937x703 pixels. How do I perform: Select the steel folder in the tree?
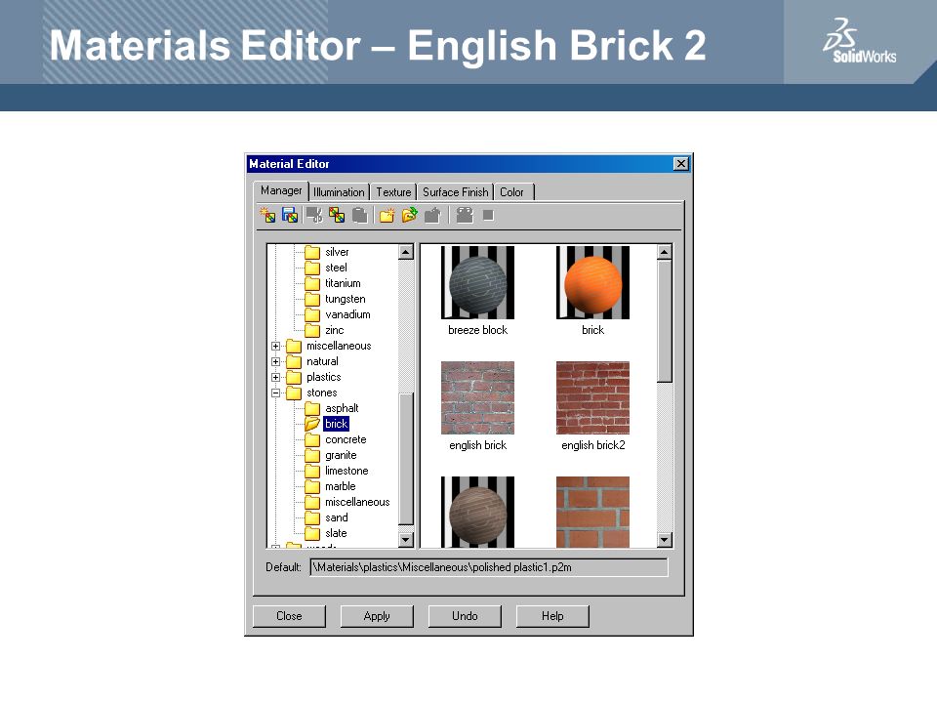pyautogui.click(x=336, y=268)
